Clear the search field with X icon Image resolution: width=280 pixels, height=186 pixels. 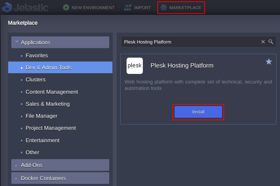tap(263, 42)
